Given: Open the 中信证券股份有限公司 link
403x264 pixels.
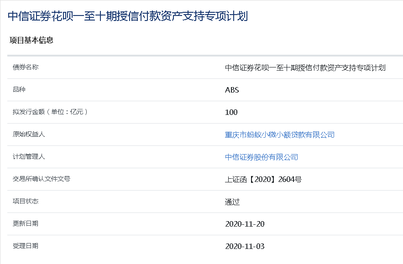Looking at the screenshot, I should tap(262, 157).
